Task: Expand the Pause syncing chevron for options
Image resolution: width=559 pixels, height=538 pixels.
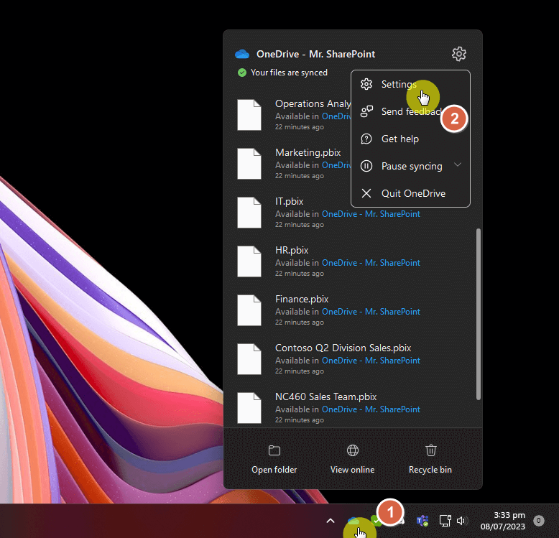Action: point(458,164)
